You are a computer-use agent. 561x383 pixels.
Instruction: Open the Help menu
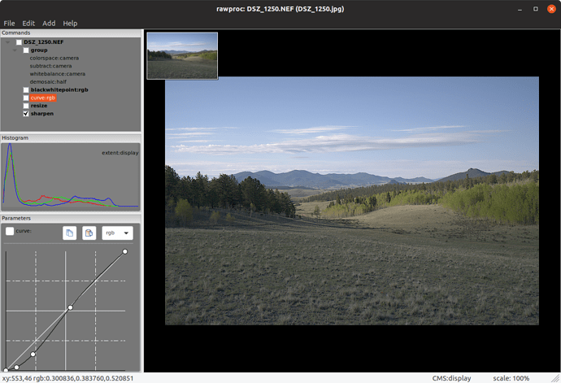point(71,23)
